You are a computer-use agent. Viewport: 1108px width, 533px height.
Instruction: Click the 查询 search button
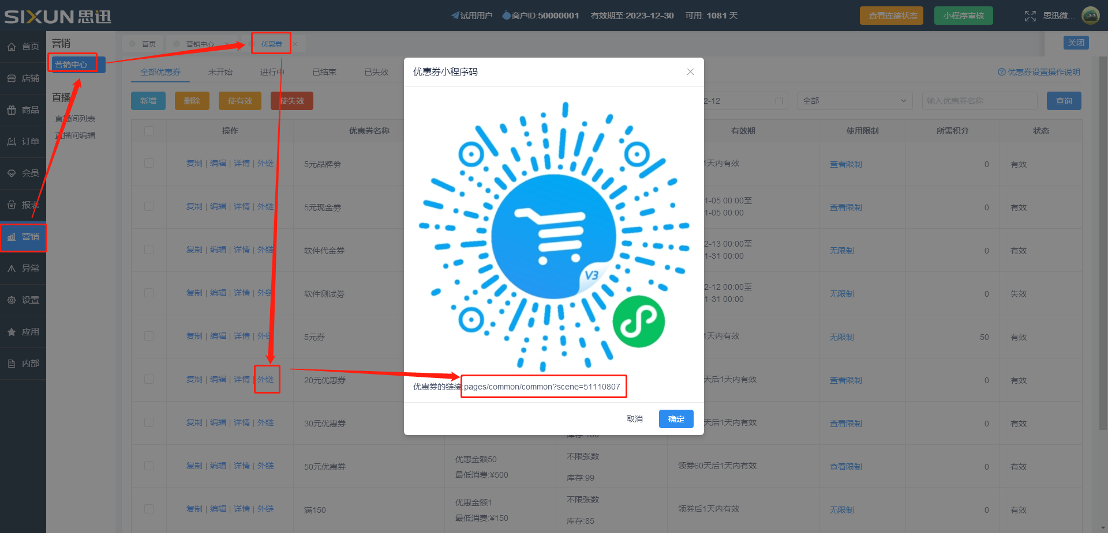click(x=1064, y=101)
